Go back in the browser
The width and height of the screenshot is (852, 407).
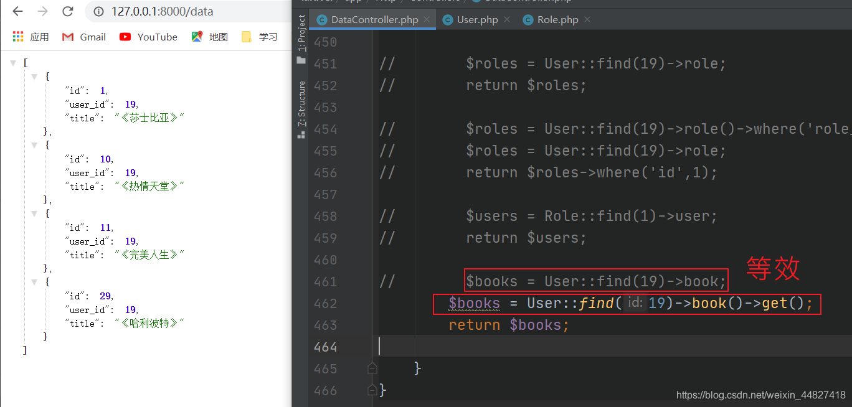point(17,11)
